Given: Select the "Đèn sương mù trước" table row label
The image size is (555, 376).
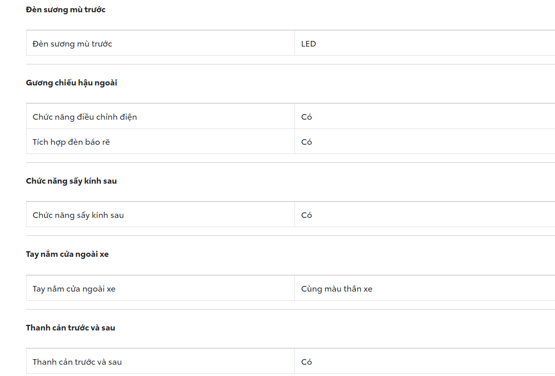Looking at the screenshot, I should 72,44.
